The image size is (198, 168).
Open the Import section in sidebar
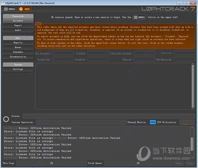(x=18, y=25)
